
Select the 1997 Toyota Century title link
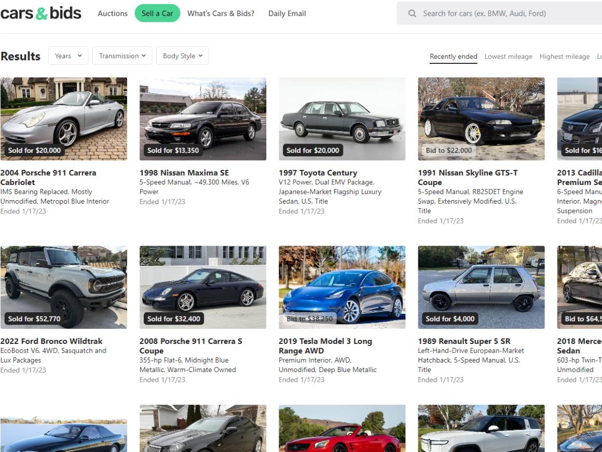point(318,173)
